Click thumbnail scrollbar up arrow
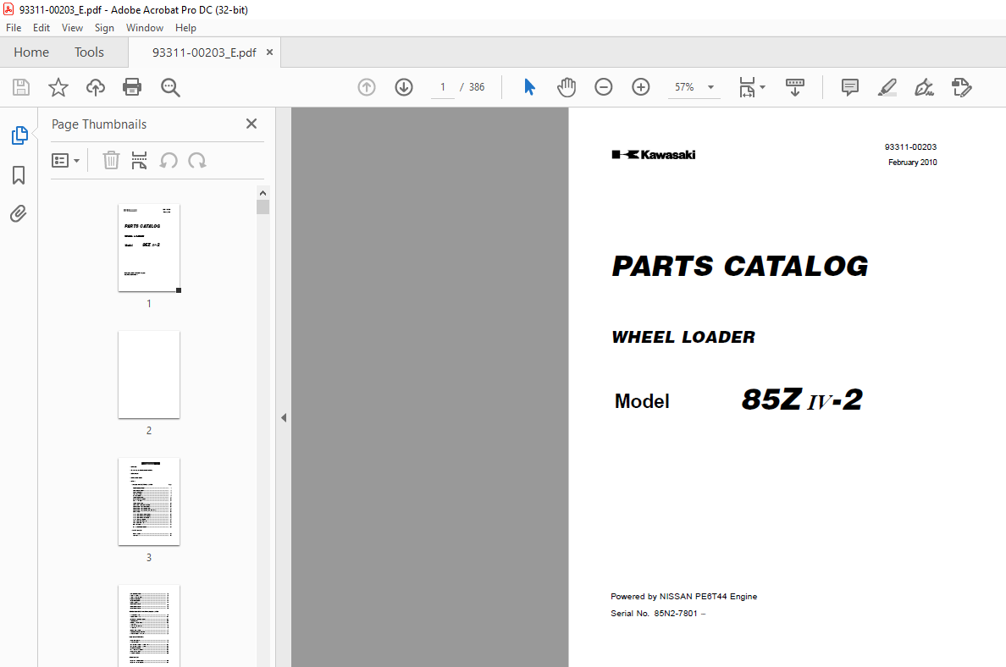Viewport: 1006px width, 667px height. coord(263,193)
